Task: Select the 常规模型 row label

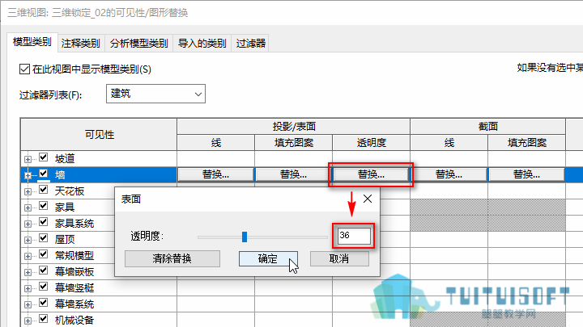Action: click(74, 255)
